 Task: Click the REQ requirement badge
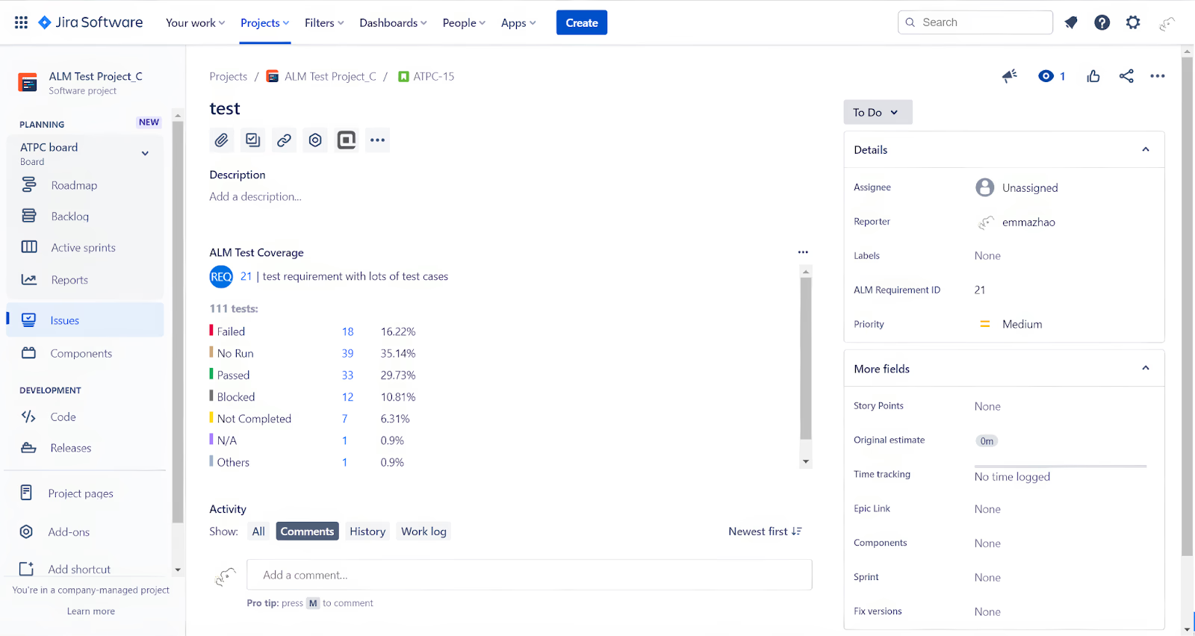[221, 277]
